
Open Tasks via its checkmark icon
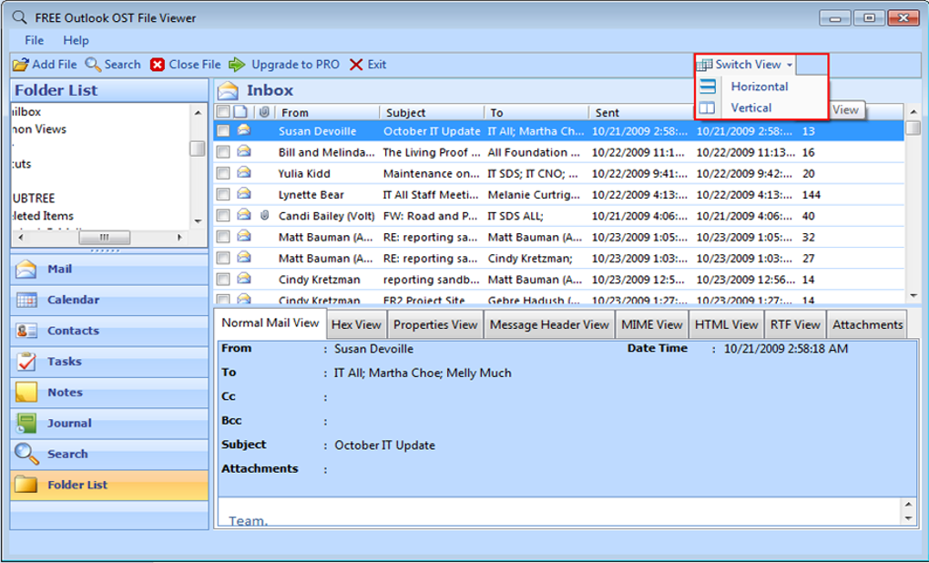[x=26, y=362]
